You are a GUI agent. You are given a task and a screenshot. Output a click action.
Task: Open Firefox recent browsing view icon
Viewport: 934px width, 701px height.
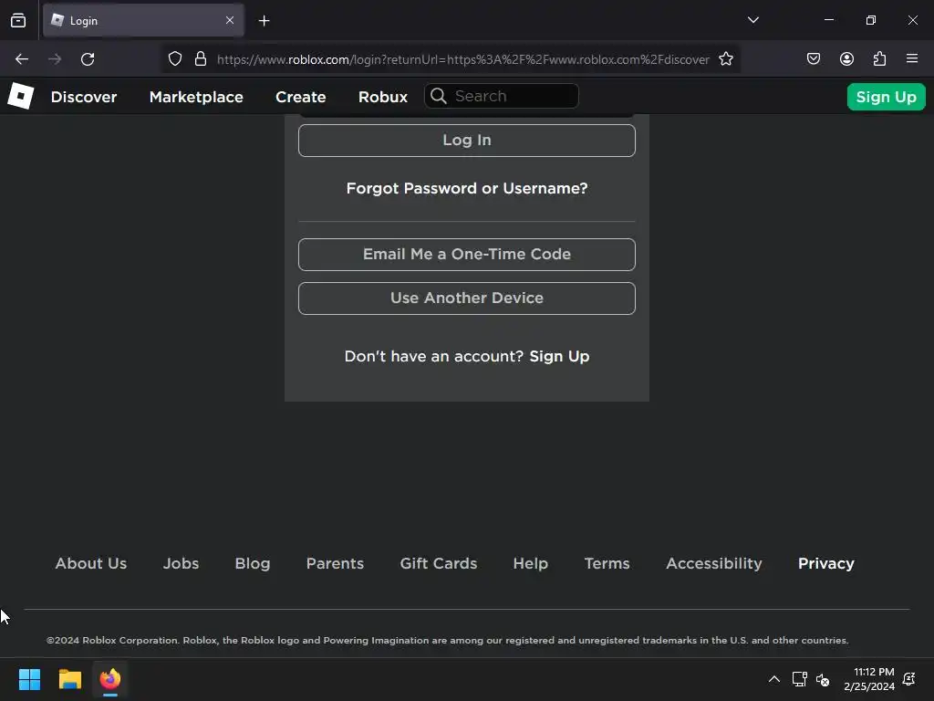coord(18,20)
